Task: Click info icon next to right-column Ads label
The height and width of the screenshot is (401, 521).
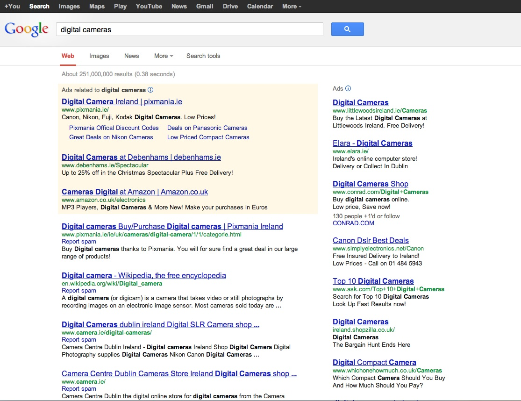Action: click(348, 88)
